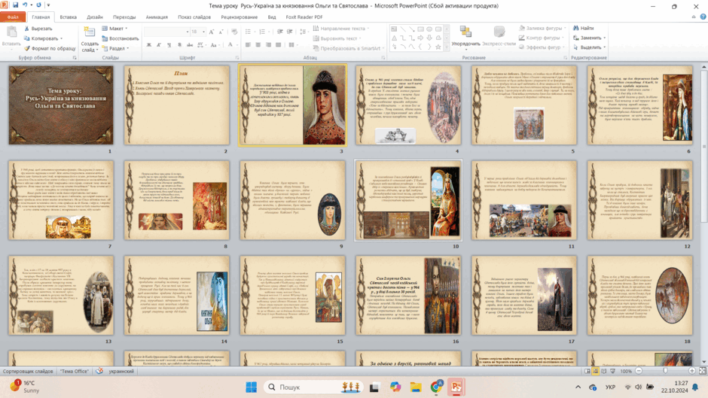This screenshot has width=708, height=398.
Task: Open the Вставка ribbon tab
Action: (x=69, y=17)
